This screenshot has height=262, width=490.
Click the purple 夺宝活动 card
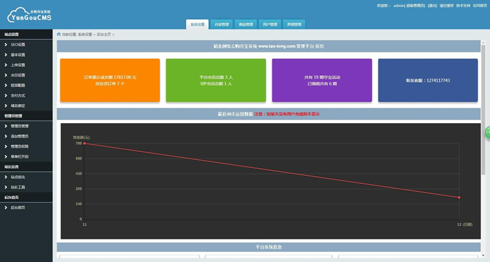tap(322, 80)
